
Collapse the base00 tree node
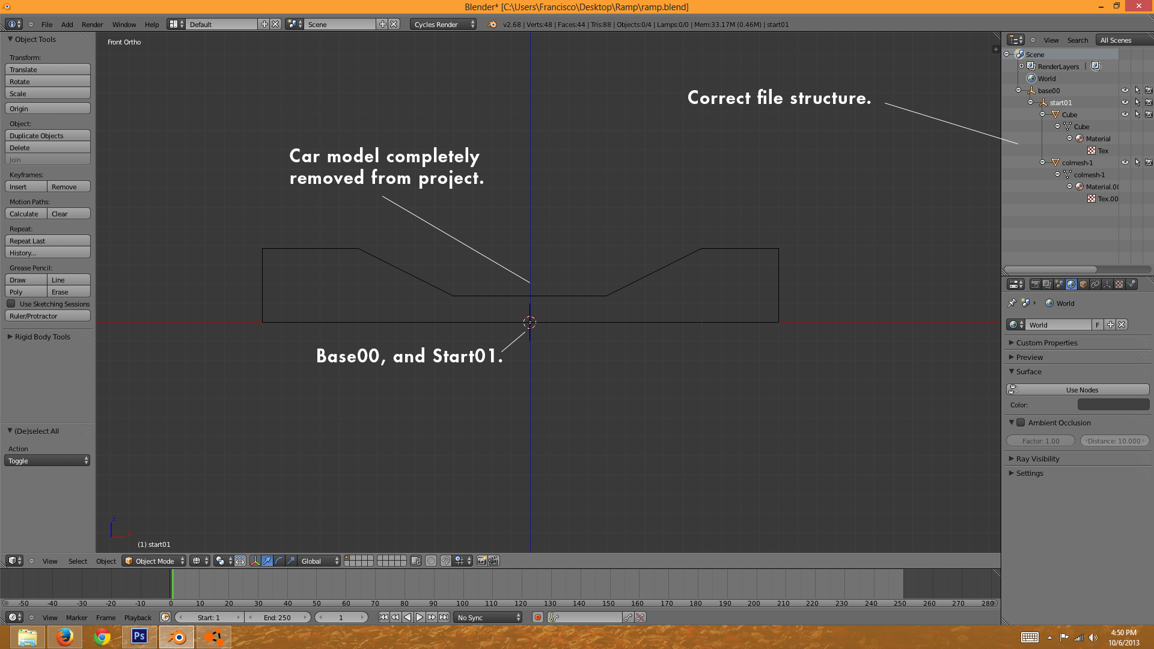(x=1018, y=90)
